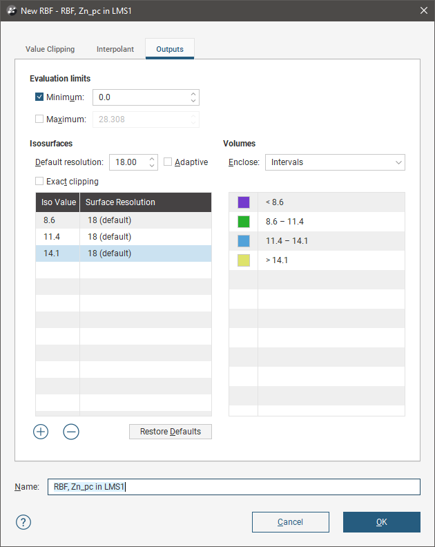Enable the Exact clipping checkbox
The width and height of the screenshot is (435, 547).
click(39, 181)
